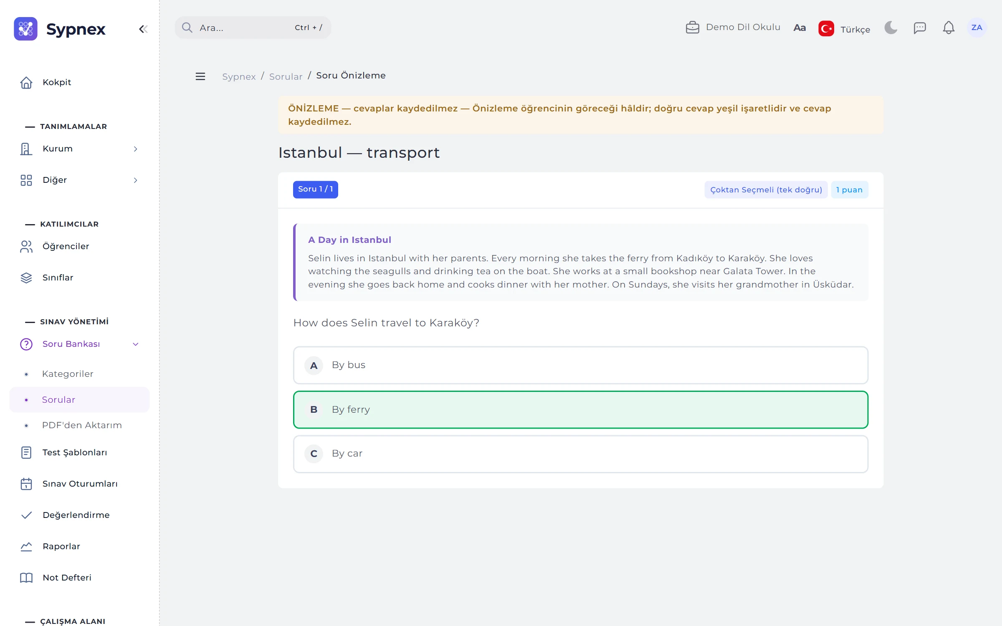The width and height of the screenshot is (1002, 626).
Task: Click in the Ara... search field
Action: (253, 28)
